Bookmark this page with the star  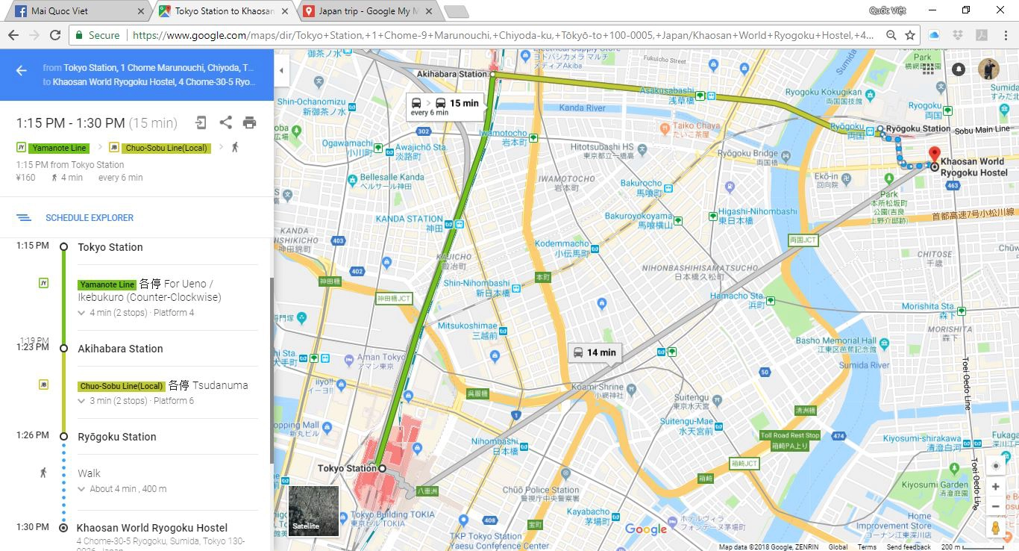click(909, 35)
